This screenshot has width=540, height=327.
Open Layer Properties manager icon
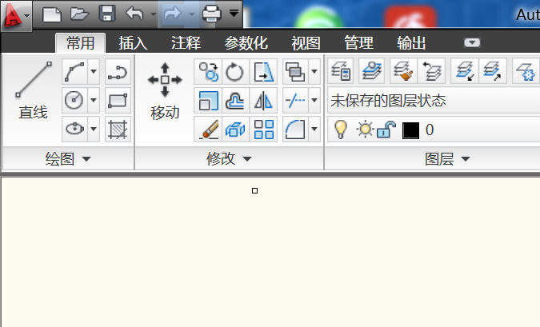coord(341,71)
